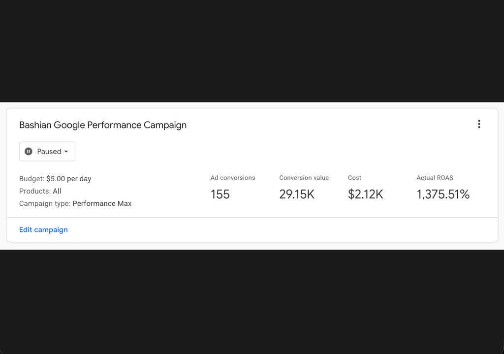Select the Campaign type Performance Max text
The height and width of the screenshot is (354, 504).
[75, 203]
